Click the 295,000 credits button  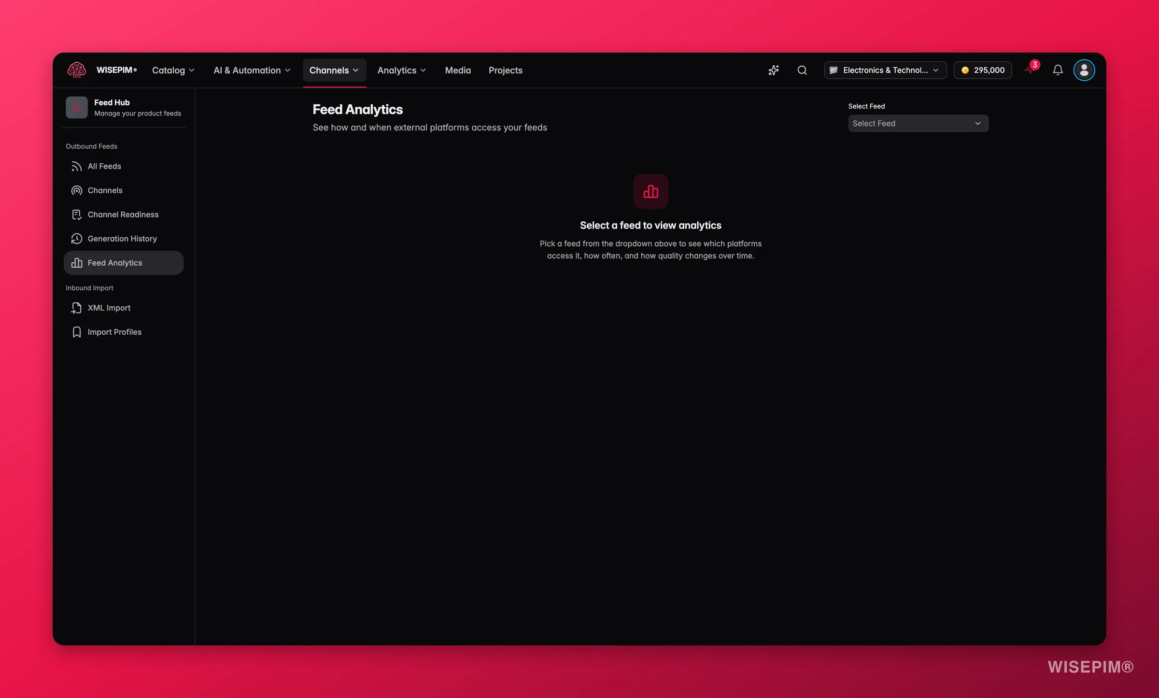pyautogui.click(x=982, y=70)
